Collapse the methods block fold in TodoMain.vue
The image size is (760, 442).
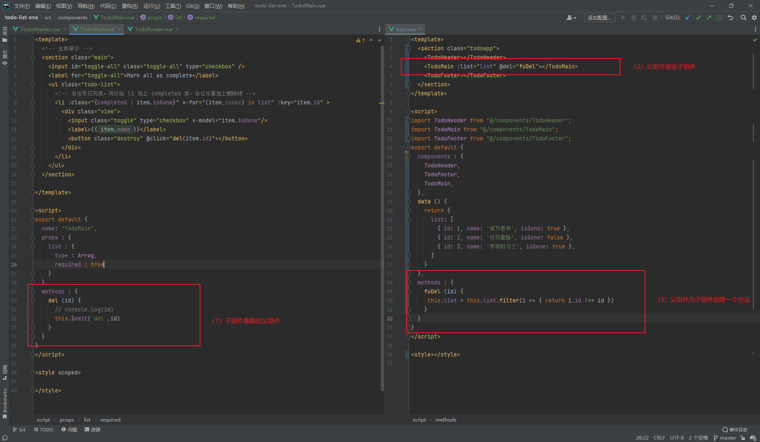(33, 291)
